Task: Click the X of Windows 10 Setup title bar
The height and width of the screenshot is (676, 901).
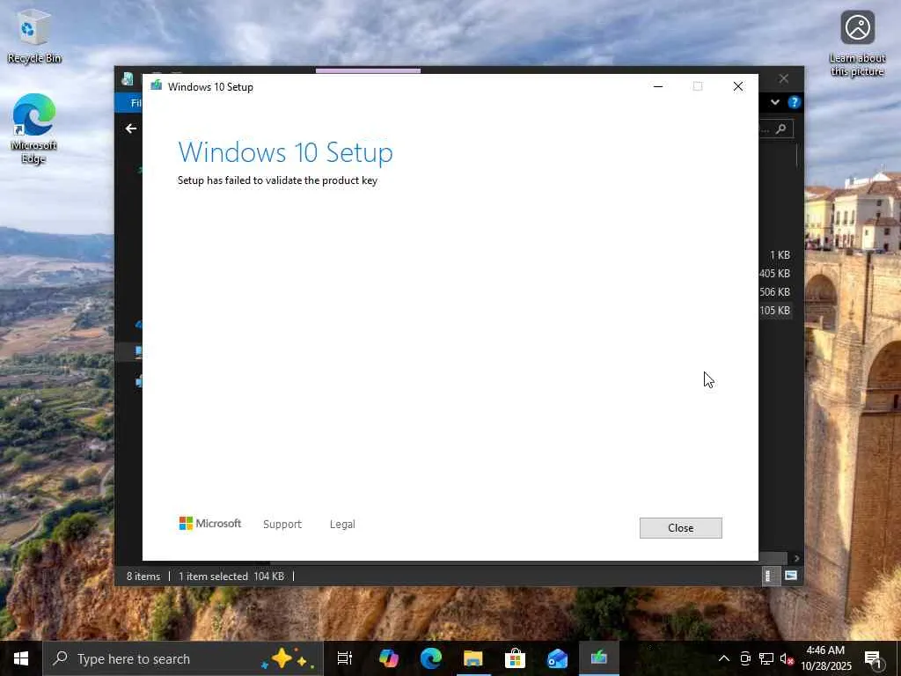Action: point(738,86)
